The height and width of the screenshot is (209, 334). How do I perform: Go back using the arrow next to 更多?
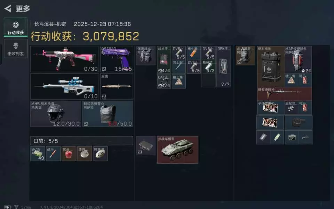click(x=8, y=8)
